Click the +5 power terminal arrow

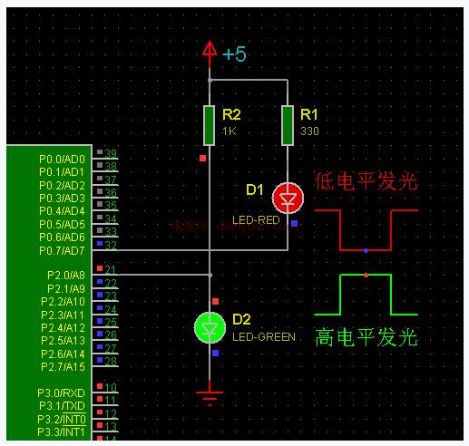click(210, 49)
